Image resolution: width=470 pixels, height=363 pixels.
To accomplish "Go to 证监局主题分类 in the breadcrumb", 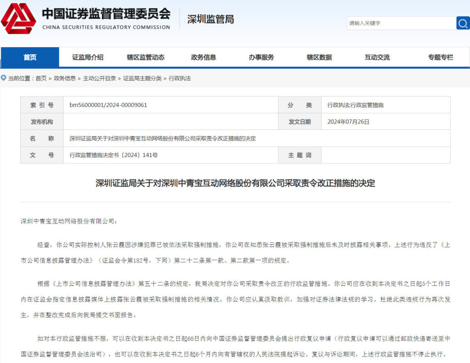I will point(142,78).
